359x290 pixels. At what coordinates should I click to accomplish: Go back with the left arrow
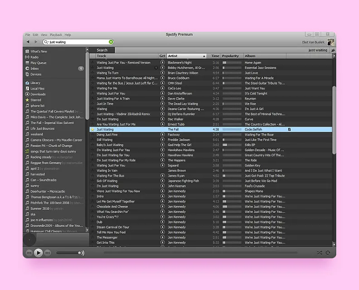pyautogui.click(x=28, y=42)
